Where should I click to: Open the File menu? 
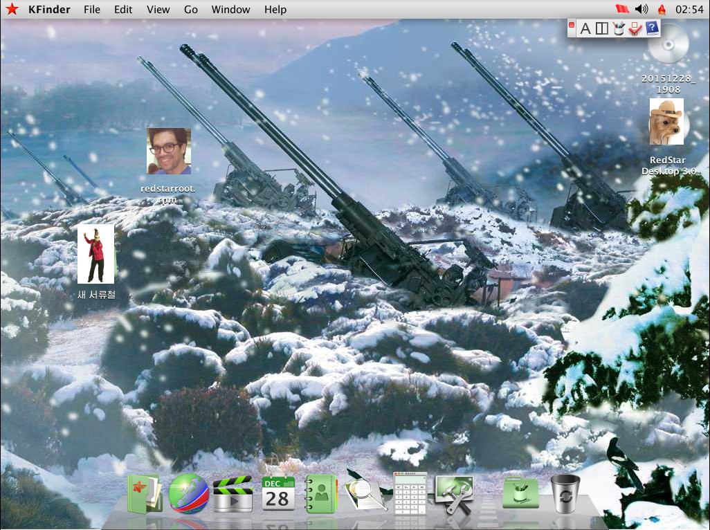pos(91,10)
